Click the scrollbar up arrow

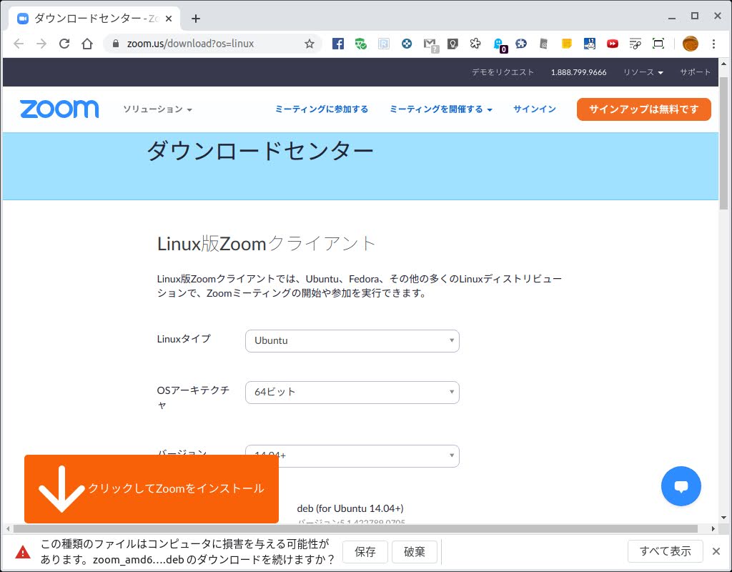[723, 64]
